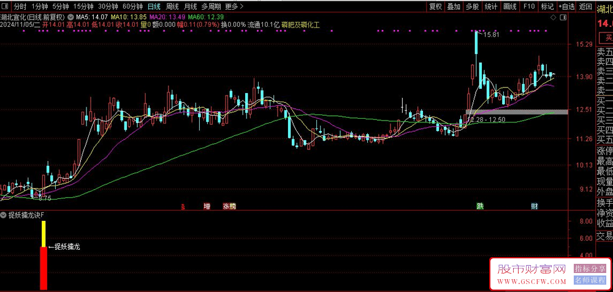
Task: Select the 周线 weekly chart tab
Action: [172, 6]
